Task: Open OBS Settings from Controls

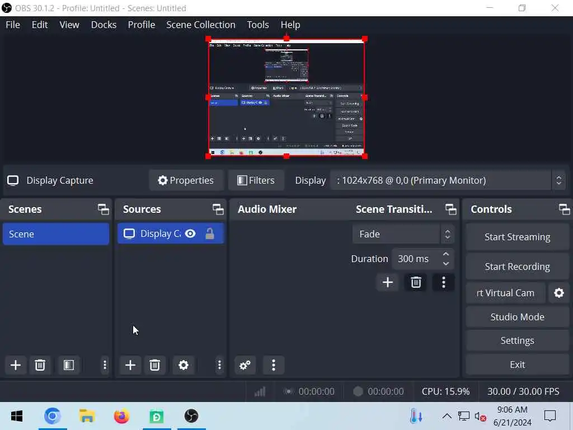Action: coord(517,341)
